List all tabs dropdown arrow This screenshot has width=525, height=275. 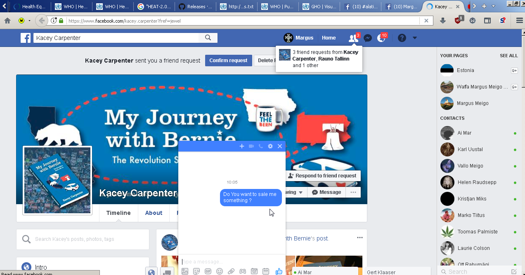[x=493, y=6]
